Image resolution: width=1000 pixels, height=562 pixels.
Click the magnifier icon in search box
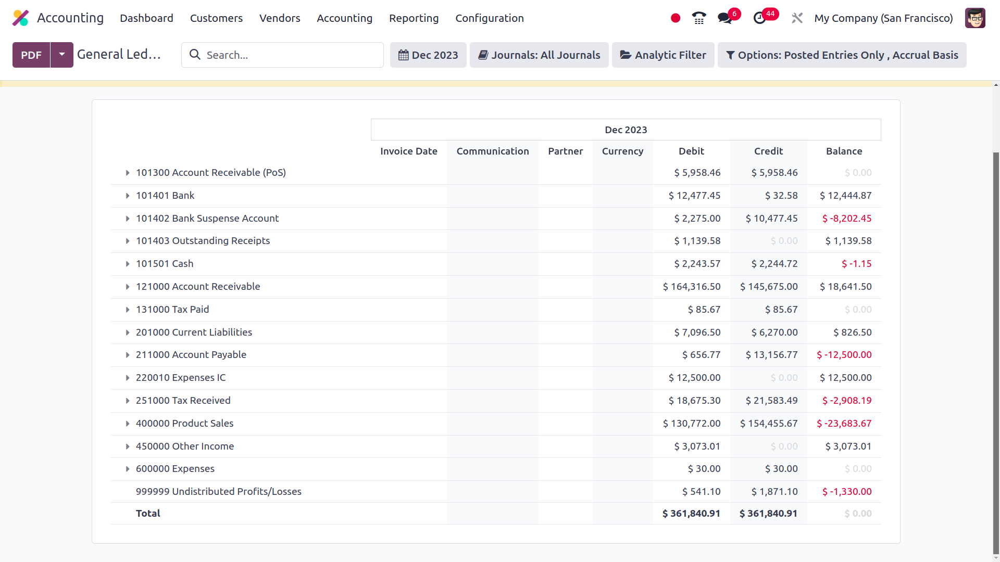point(195,55)
